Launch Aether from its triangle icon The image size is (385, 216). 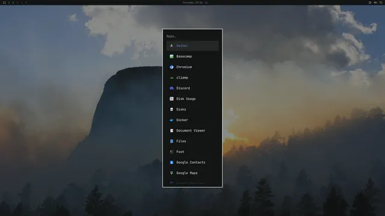[x=171, y=46]
